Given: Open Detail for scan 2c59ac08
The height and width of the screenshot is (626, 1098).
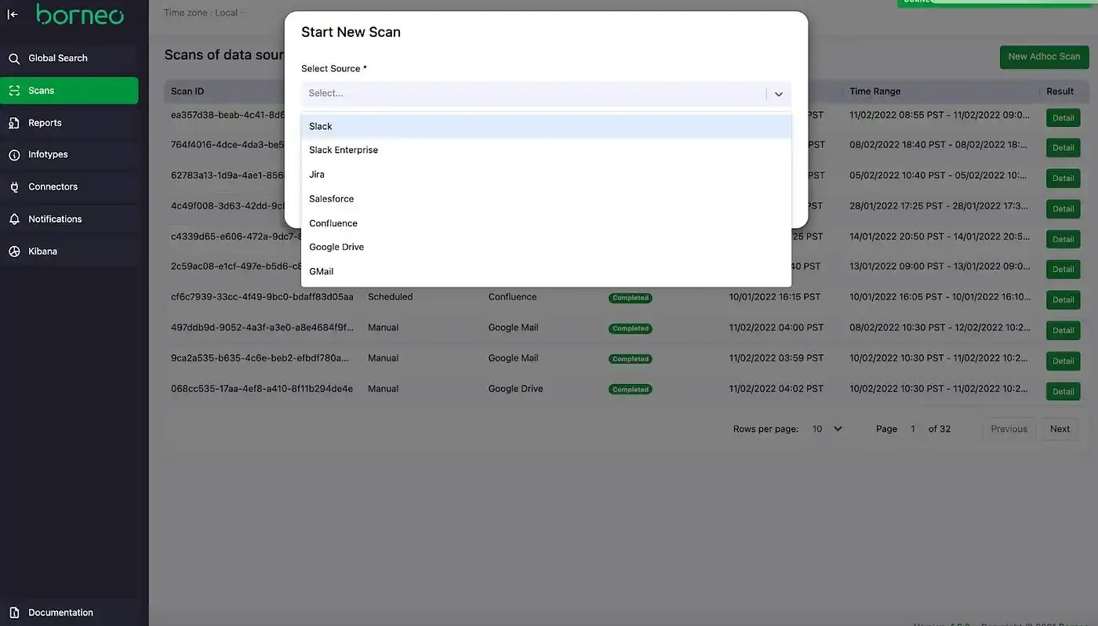Looking at the screenshot, I should point(1063,269).
